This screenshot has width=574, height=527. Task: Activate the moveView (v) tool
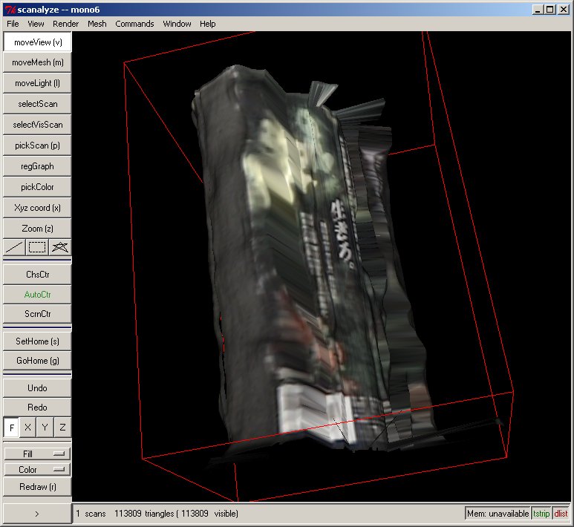pos(37,42)
